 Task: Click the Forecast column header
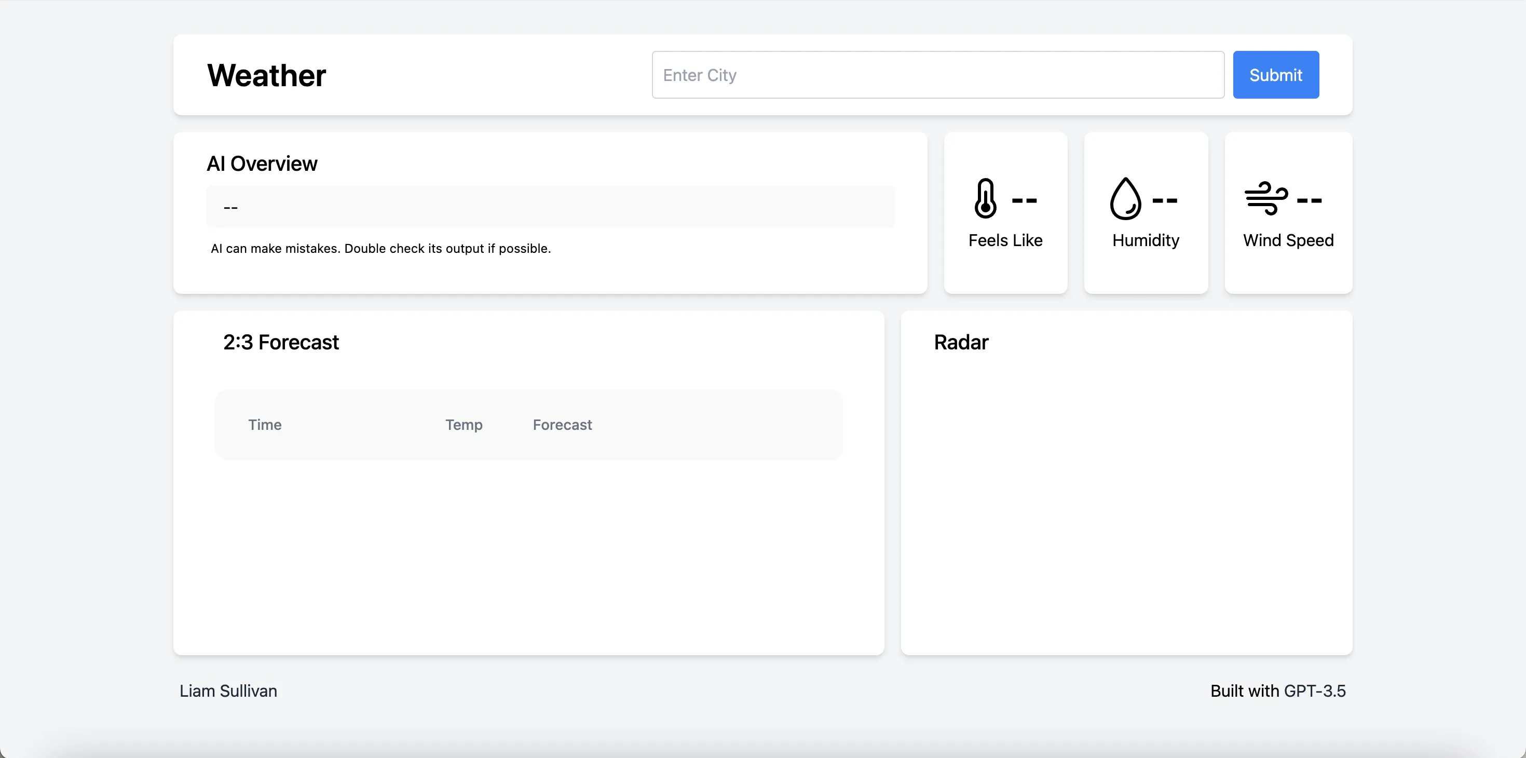point(562,425)
